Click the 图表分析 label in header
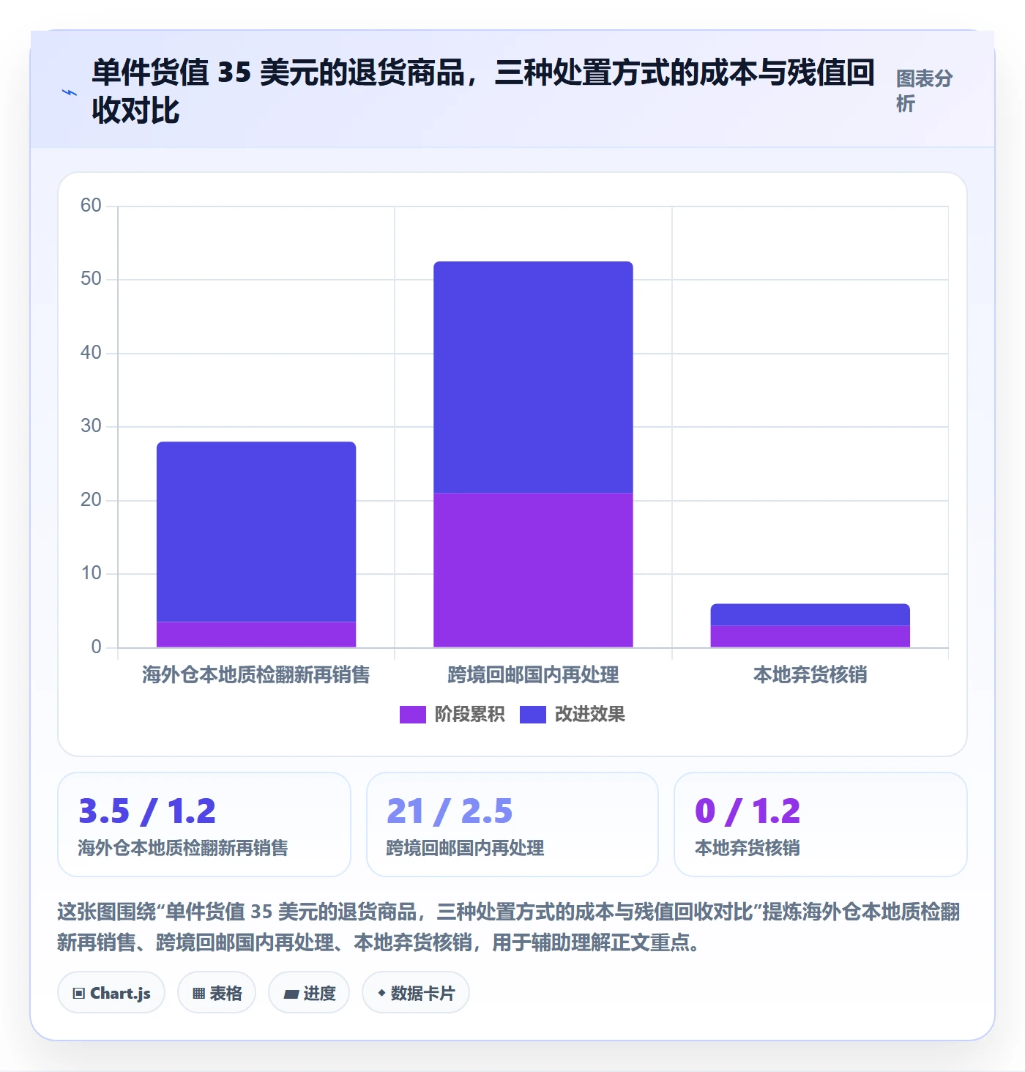This screenshot has width=1025, height=1072. (924, 91)
